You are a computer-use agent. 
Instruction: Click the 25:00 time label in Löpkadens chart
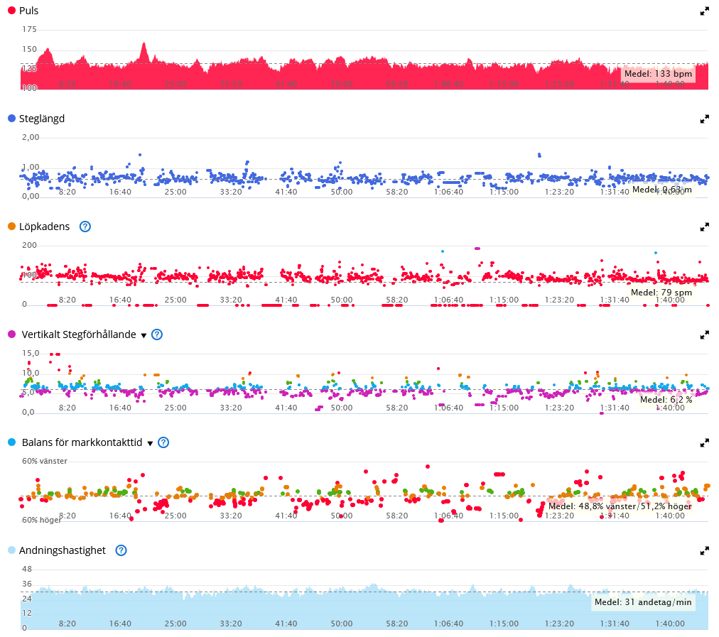click(175, 300)
